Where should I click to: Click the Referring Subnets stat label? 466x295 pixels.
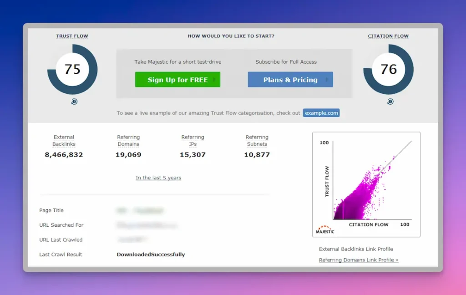tap(257, 141)
